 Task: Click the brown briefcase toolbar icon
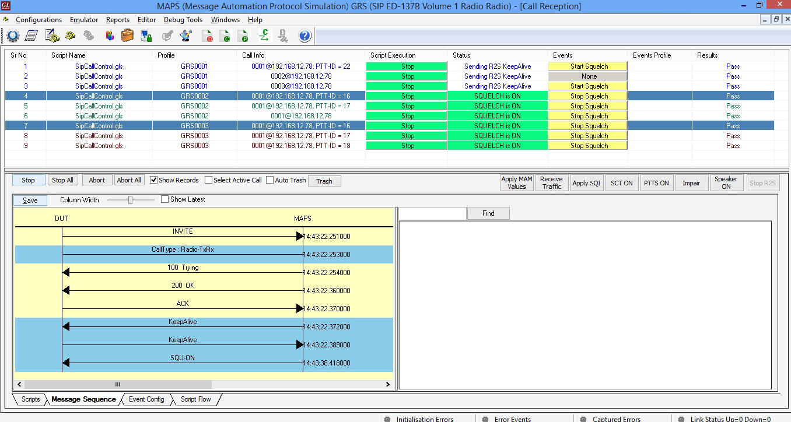pos(127,36)
